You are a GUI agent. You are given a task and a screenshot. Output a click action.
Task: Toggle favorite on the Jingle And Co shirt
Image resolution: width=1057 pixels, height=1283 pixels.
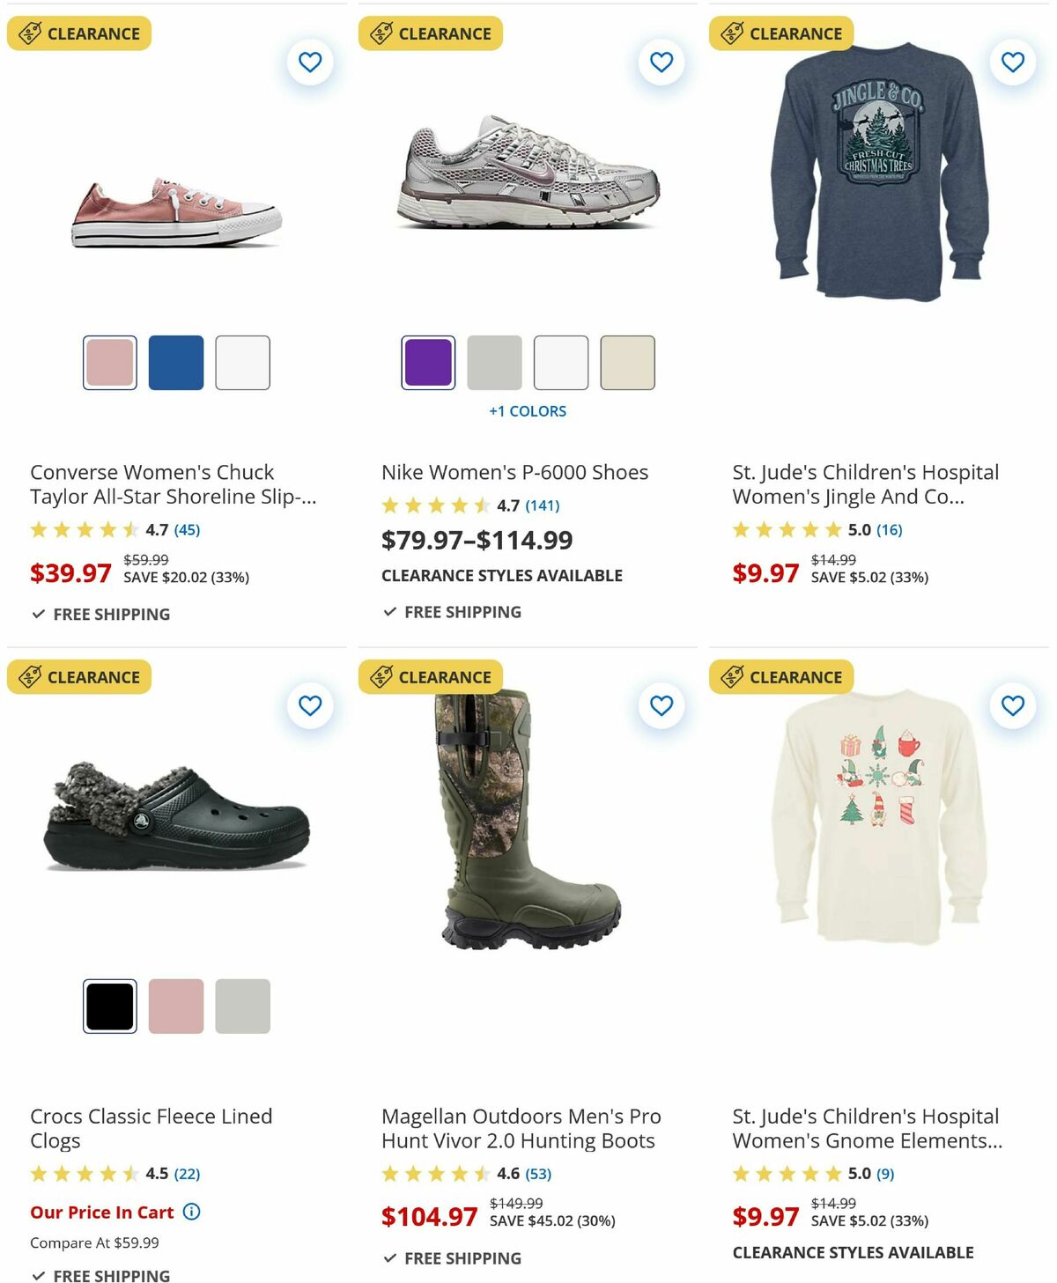[x=1011, y=63]
